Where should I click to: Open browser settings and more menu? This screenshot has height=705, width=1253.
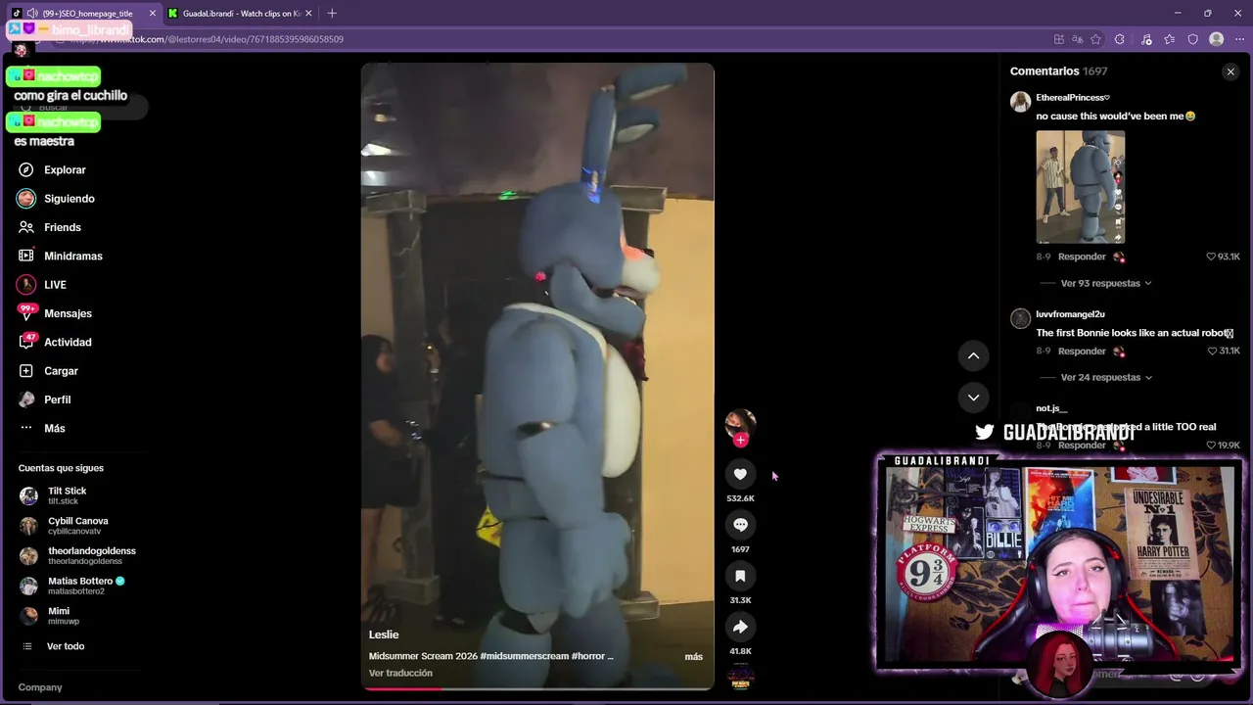(x=1237, y=39)
